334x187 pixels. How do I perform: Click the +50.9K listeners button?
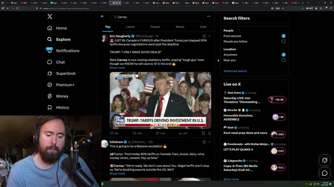coord(277,100)
